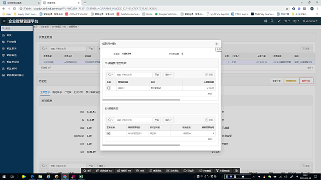The image size is (321, 180).
Task: Open search column selector in applied details section
Action: pos(111,120)
